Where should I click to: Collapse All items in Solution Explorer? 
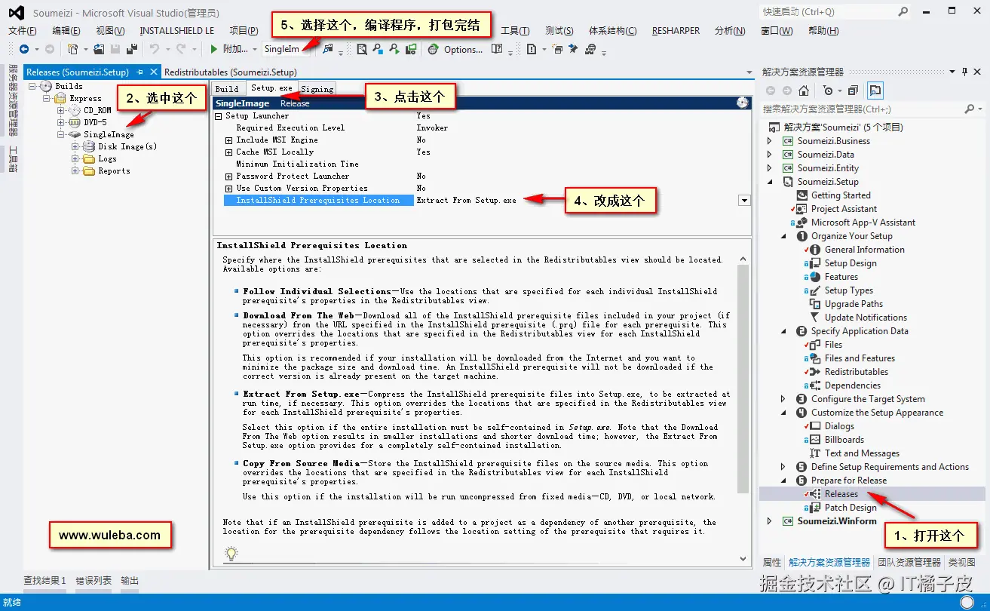pyautogui.click(x=852, y=91)
